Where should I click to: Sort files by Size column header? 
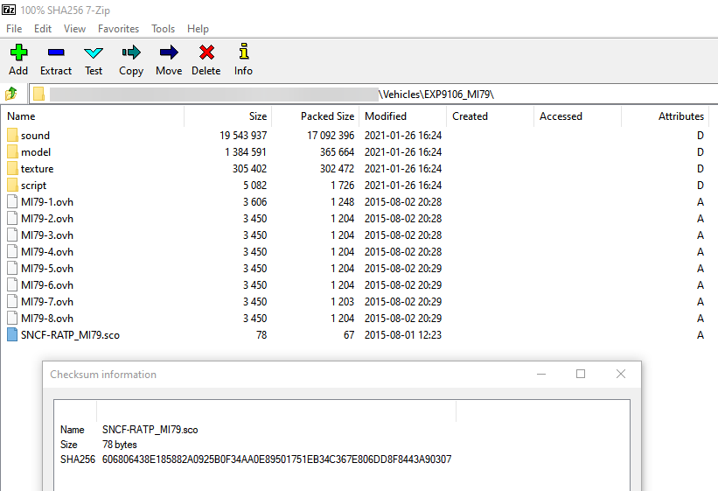[x=257, y=116]
